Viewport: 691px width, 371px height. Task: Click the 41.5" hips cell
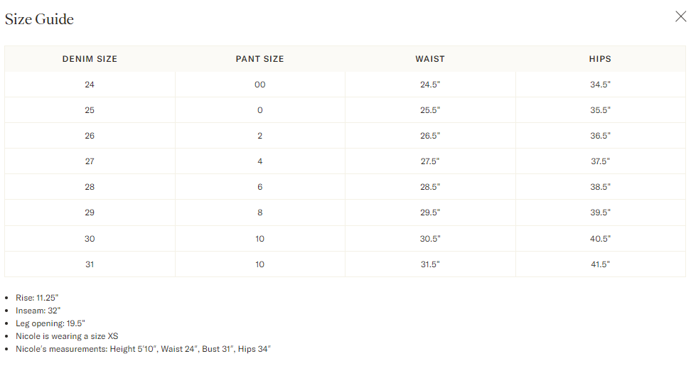(x=600, y=264)
